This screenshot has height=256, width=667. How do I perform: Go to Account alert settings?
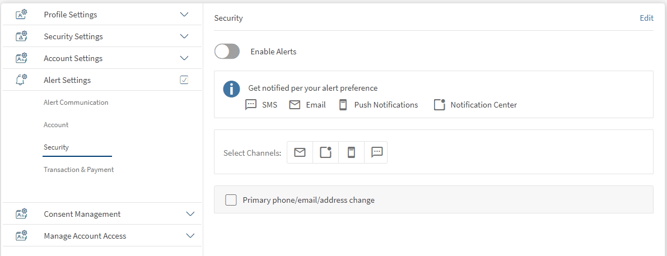pyautogui.click(x=56, y=125)
